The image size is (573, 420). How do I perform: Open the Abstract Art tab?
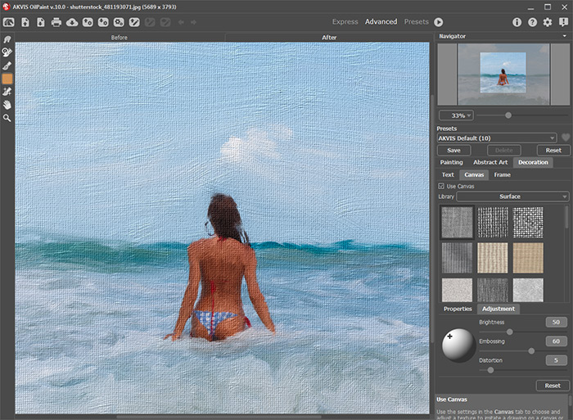[491, 162]
